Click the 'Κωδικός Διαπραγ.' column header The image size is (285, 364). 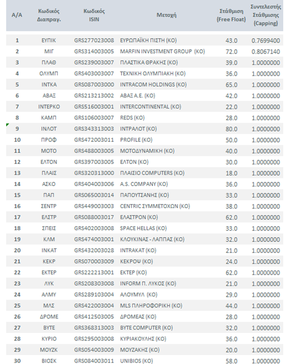pyautogui.click(x=49, y=15)
